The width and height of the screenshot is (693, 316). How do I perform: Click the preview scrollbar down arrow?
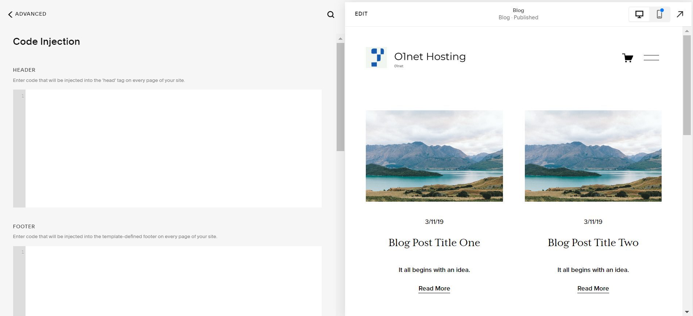tap(687, 312)
